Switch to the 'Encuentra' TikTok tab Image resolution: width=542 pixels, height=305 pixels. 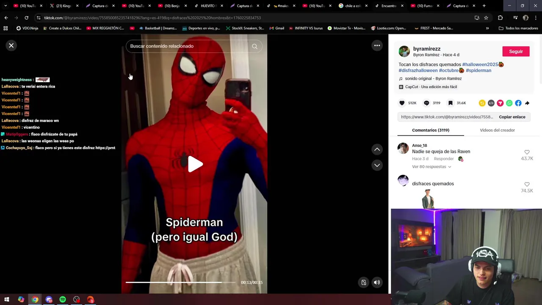point(389,6)
